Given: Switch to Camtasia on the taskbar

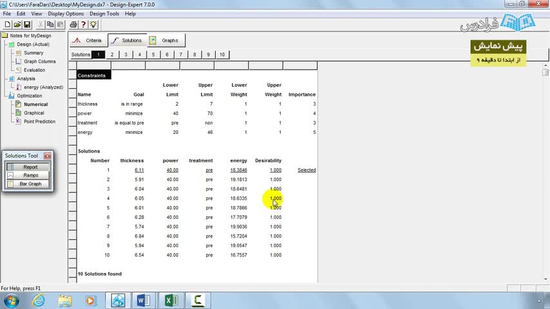Looking at the screenshot, I should click(x=198, y=301).
